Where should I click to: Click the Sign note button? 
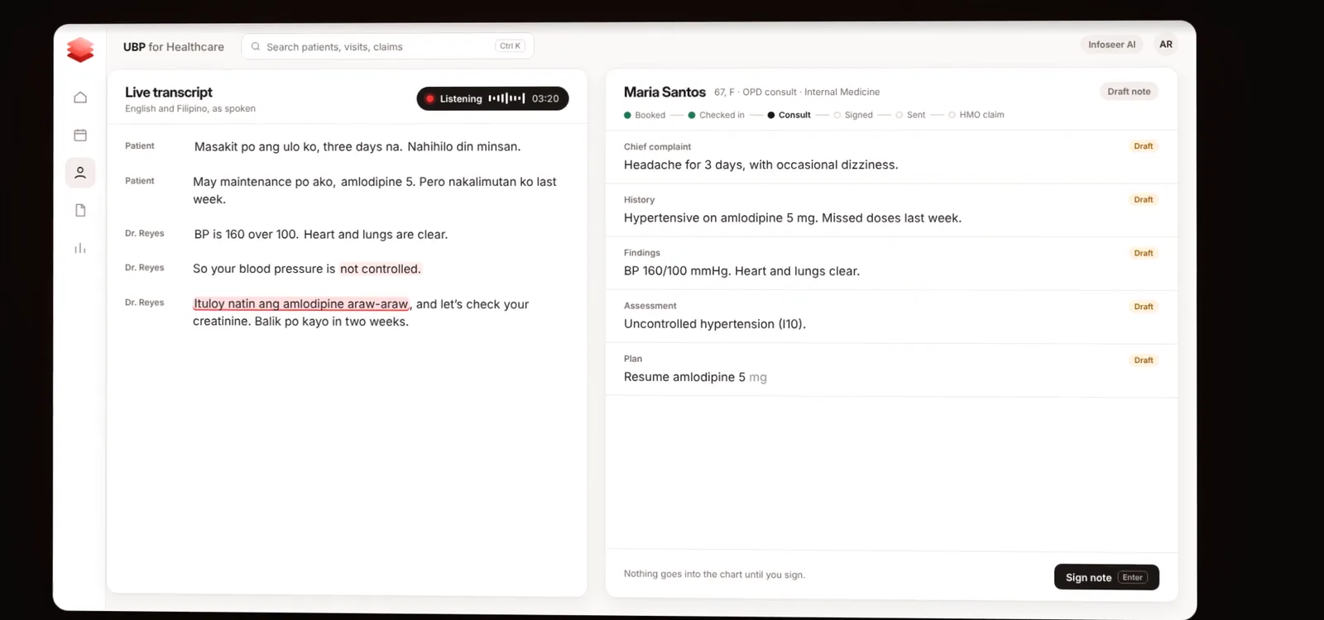click(1106, 577)
